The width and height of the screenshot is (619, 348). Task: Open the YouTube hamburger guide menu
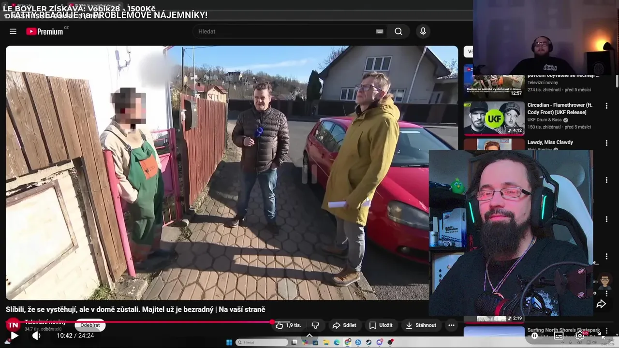click(x=13, y=31)
